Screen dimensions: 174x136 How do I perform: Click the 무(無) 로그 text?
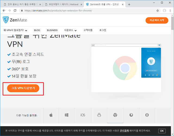(x=21, y=62)
